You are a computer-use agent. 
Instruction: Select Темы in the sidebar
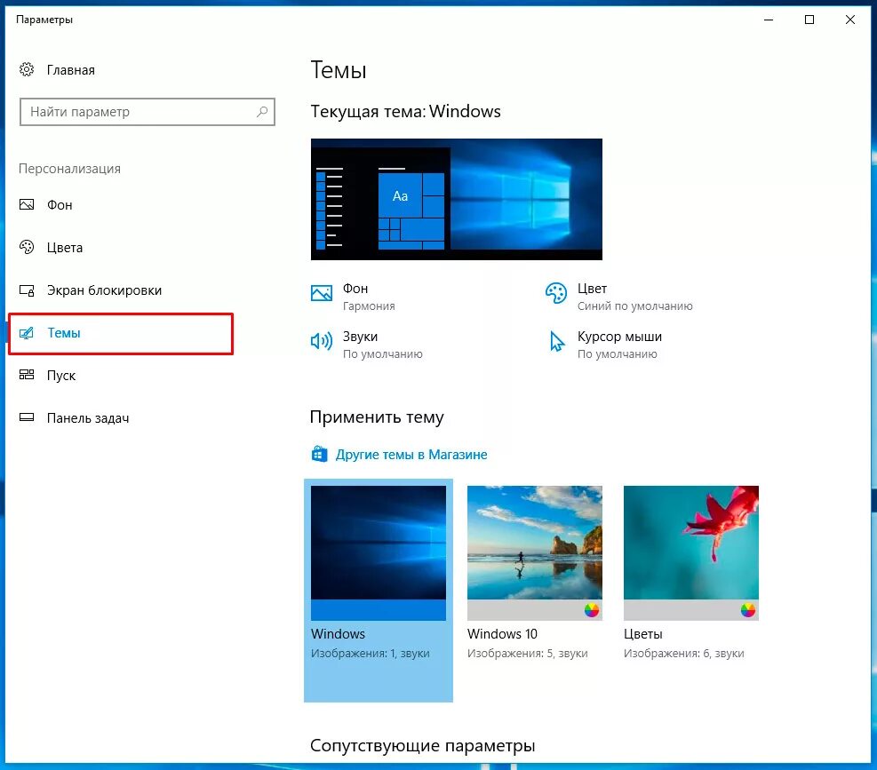(120, 333)
